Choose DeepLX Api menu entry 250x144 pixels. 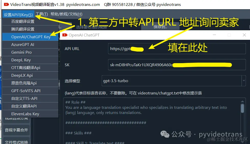coord(30,75)
